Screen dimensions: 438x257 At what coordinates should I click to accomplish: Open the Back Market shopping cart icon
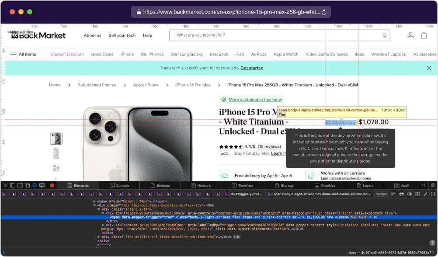423,35
